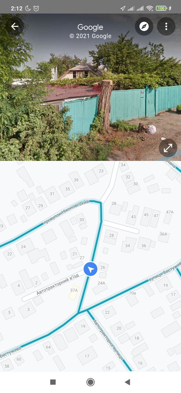Tap the Android recent apps square button

pos(53,382)
